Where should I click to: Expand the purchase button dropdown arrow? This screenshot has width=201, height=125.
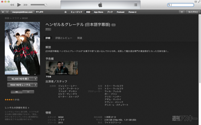[x=36, y=79]
